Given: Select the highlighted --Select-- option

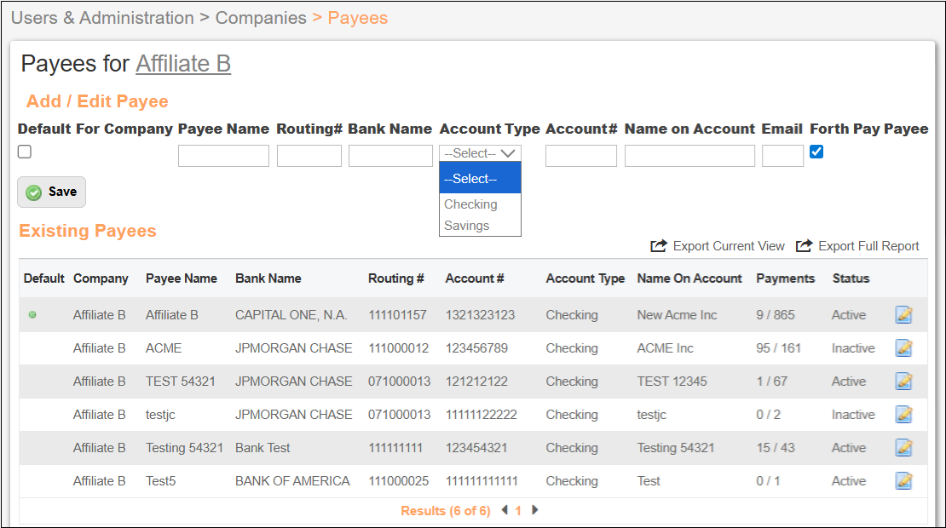Looking at the screenshot, I should (479, 179).
